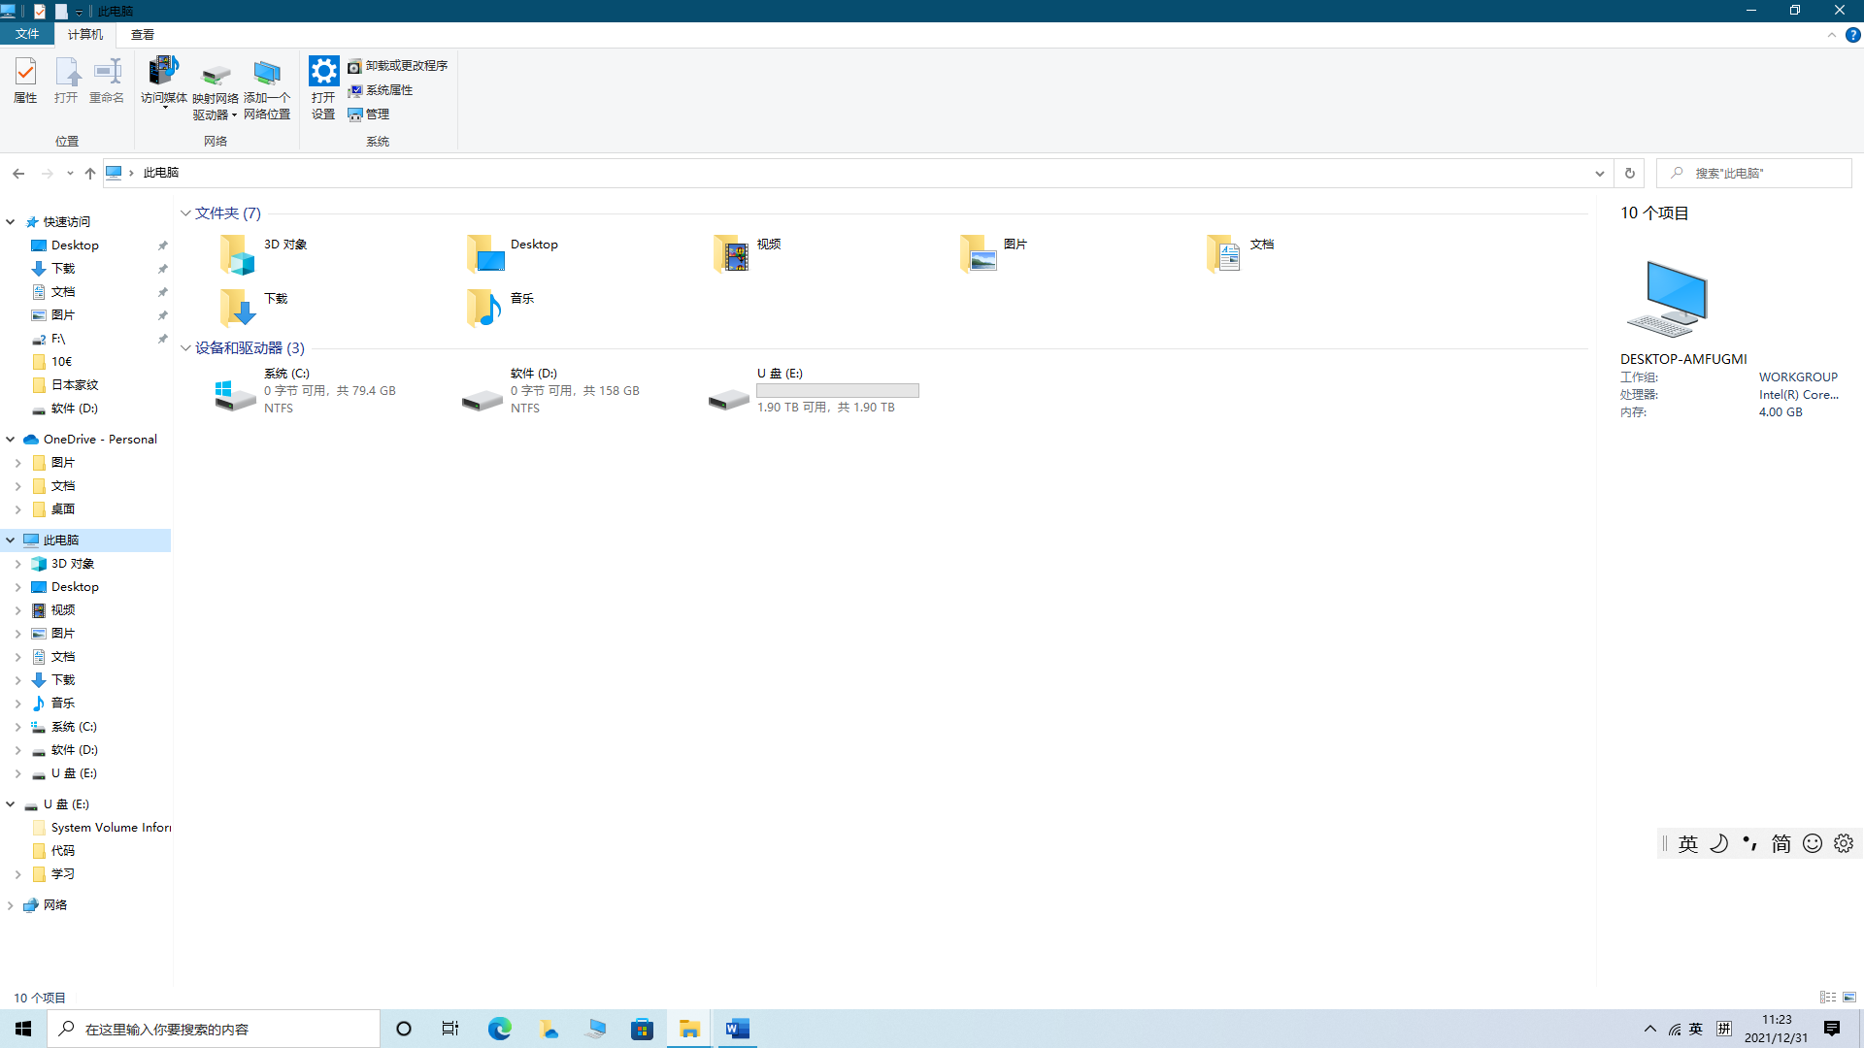Switch to the View (查看) tab
The height and width of the screenshot is (1048, 1864).
click(x=143, y=35)
